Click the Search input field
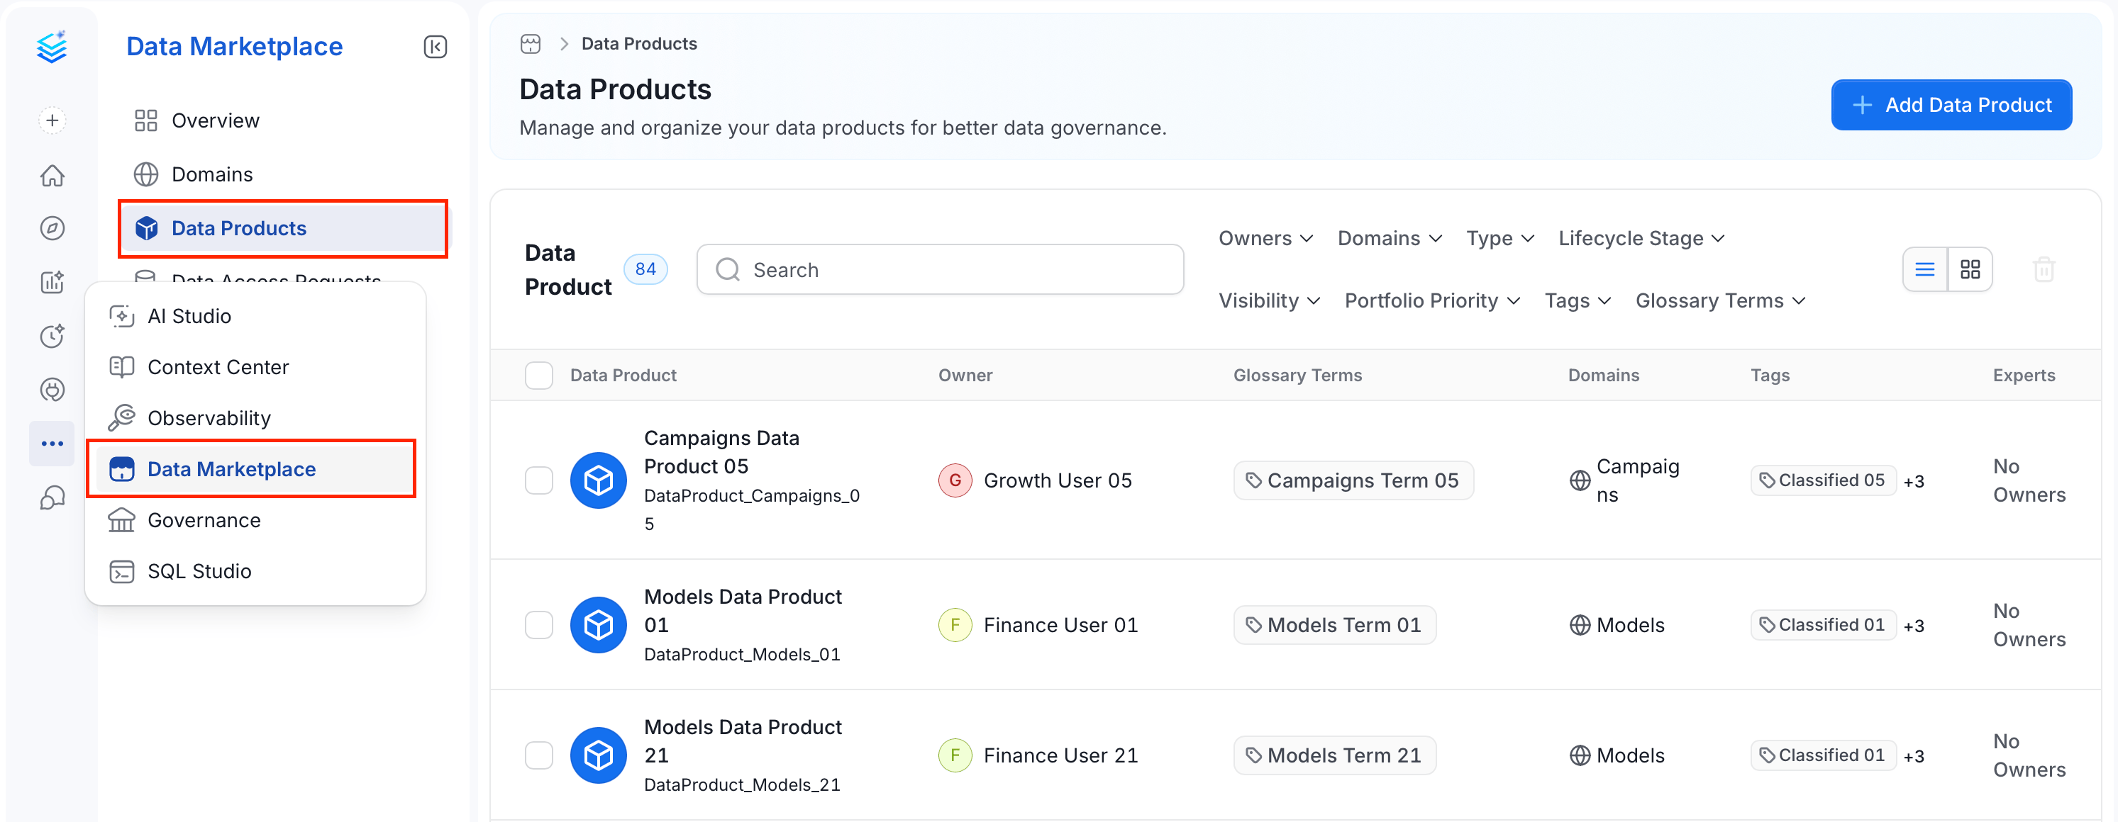The image size is (2118, 822). click(940, 269)
